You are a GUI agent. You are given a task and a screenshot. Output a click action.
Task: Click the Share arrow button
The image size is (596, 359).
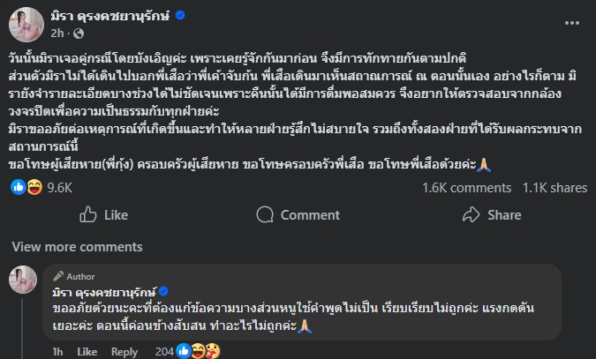(x=492, y=215)
